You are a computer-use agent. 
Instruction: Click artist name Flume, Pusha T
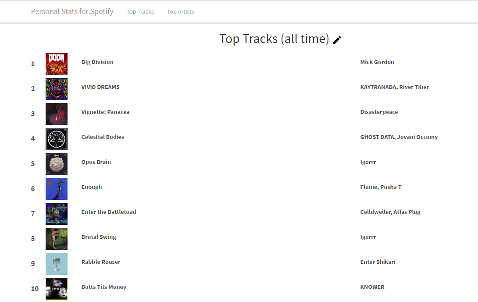tap(381, 187)
